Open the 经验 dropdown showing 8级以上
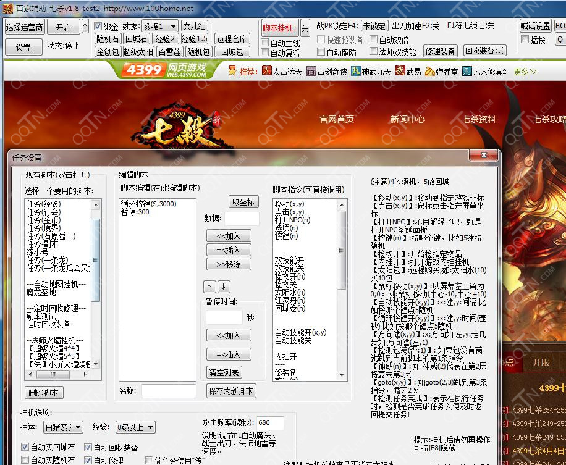 135,427
